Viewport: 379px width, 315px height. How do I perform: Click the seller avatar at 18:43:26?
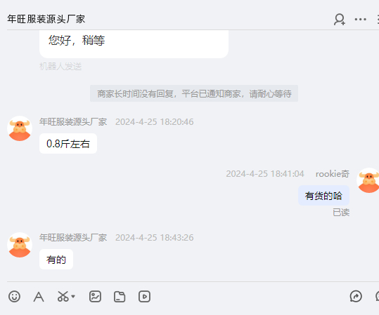pyautogui.click(x=20, y=245)
